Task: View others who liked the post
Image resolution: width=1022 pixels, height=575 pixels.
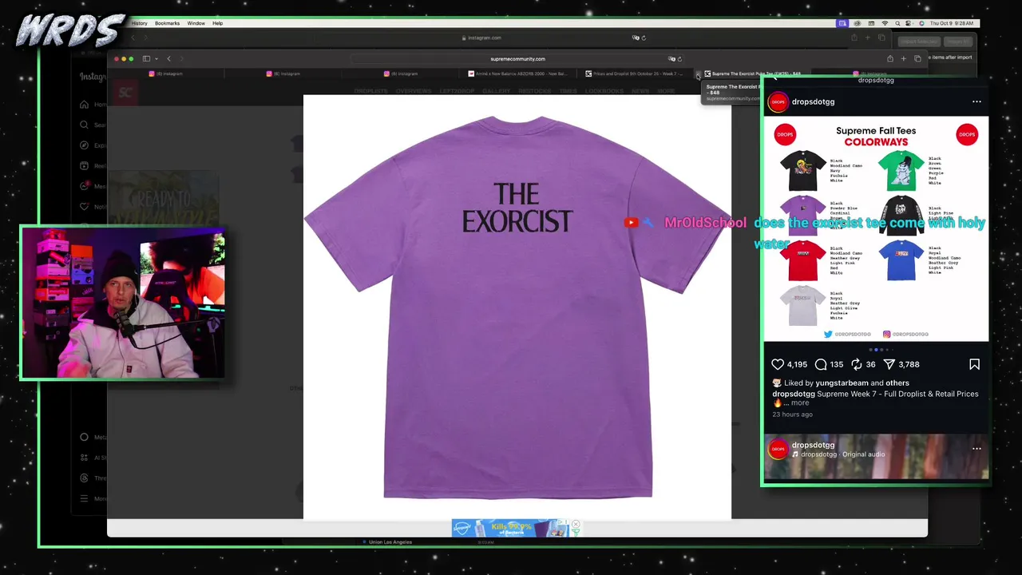Action: [x=897, y=383]
